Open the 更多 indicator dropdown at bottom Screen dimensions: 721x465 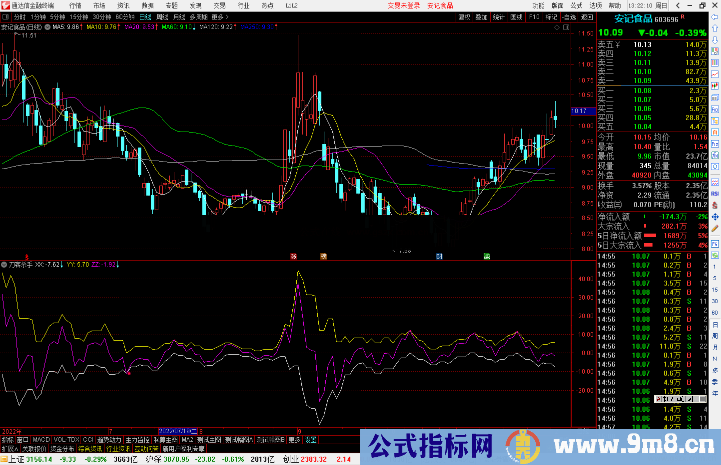coord(294,440)
